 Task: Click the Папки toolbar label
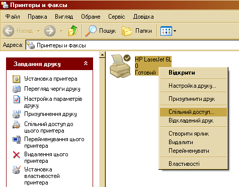click(x=143, y=31)
